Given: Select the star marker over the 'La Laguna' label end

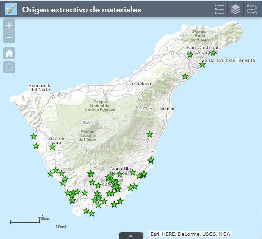Looking at the screenshot, I should 213,53.
